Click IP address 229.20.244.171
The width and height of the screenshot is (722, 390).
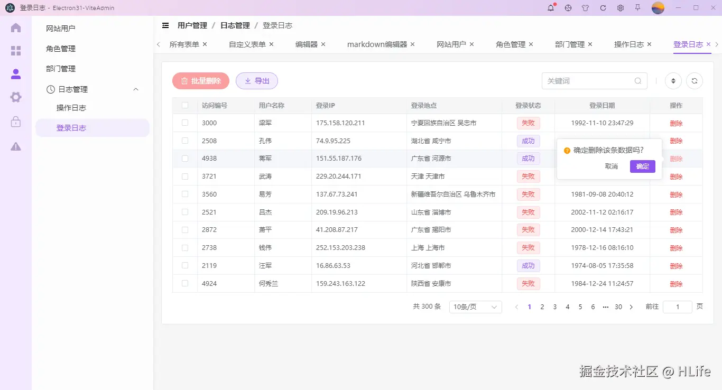338,176
